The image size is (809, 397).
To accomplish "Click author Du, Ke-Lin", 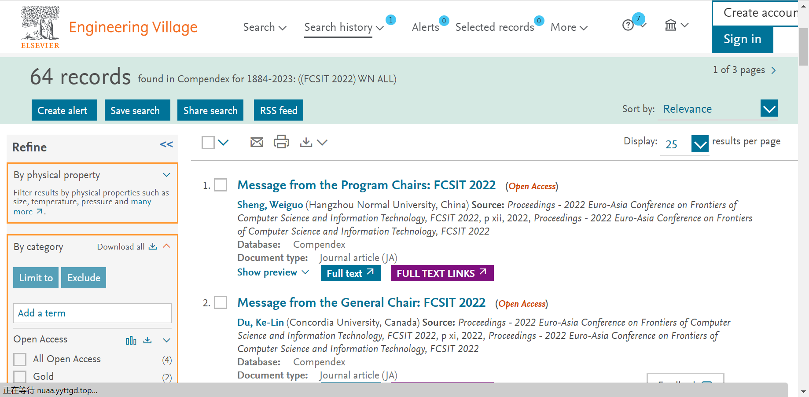I will [261, 323].
